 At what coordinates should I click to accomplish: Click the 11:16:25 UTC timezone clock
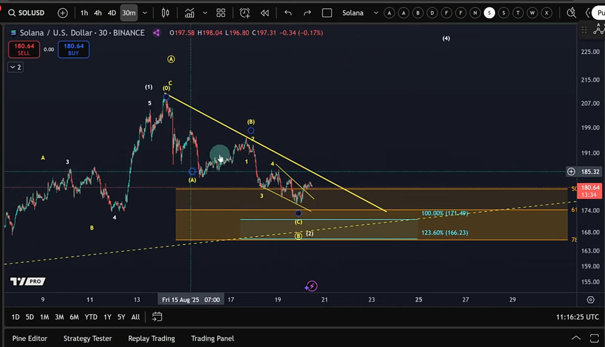(577, 317)
